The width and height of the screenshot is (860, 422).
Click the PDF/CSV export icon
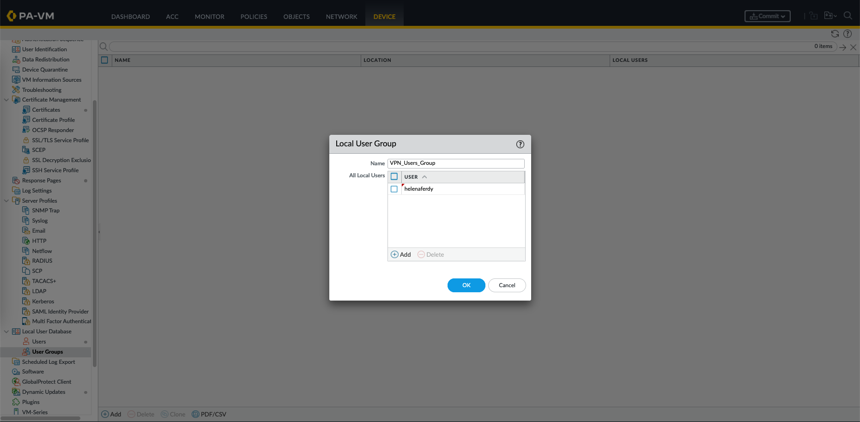tap(195, 414)
